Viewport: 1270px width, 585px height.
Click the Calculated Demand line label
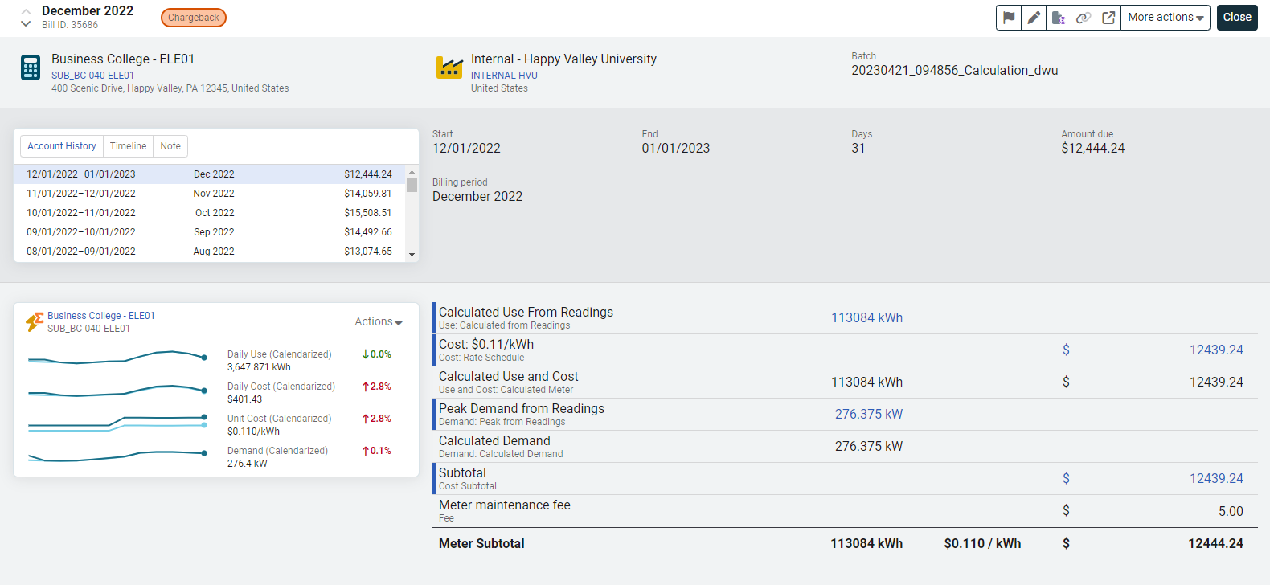coord(494,441)
